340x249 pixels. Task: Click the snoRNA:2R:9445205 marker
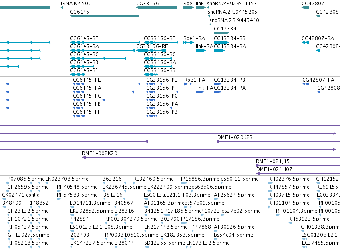[x=209, y=16]
